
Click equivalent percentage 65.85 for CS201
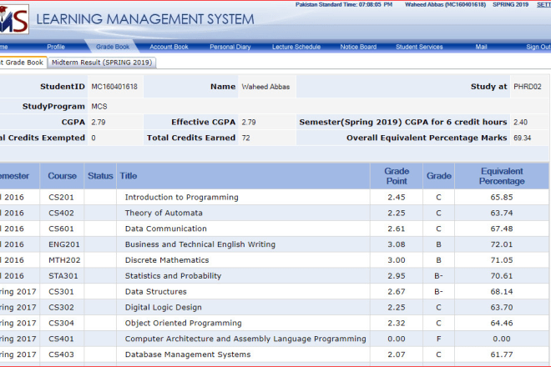click(x=502, y=198)
